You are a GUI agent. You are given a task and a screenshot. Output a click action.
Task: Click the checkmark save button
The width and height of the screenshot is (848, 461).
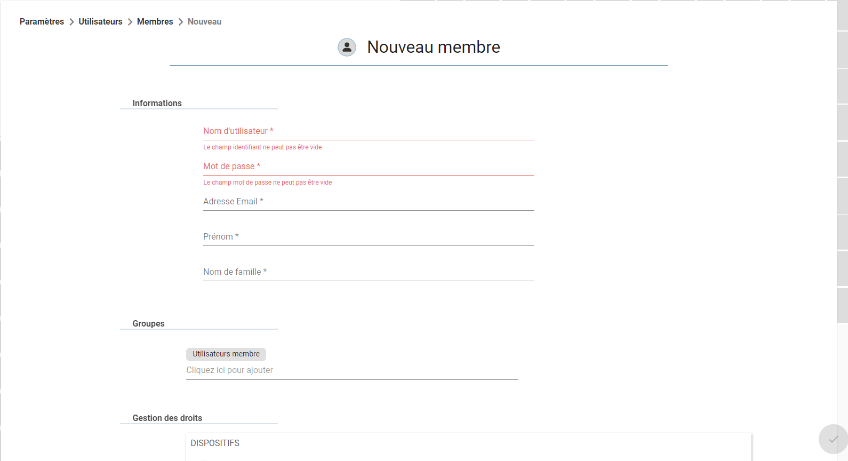click(833, 439)
